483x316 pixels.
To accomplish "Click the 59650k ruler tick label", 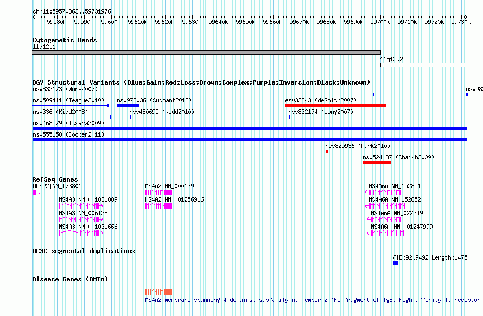I will pyautogui.click(x=245, y=22).
